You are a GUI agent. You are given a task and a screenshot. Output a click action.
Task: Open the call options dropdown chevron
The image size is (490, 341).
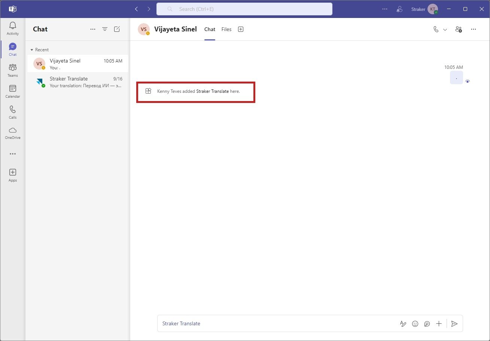coord(445,29)
